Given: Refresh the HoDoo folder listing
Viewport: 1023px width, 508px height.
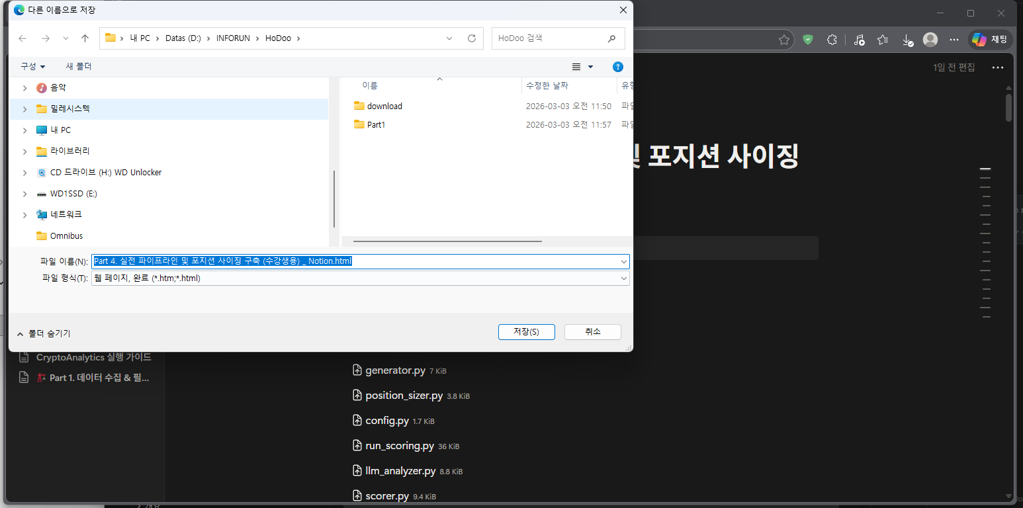Looking at the screenshot, I should 472,38.
